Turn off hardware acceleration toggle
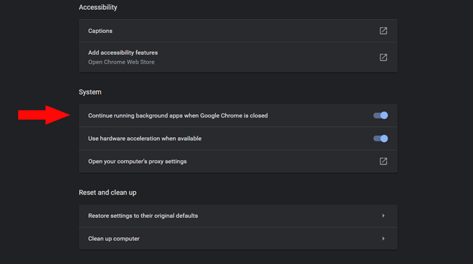 381,139
